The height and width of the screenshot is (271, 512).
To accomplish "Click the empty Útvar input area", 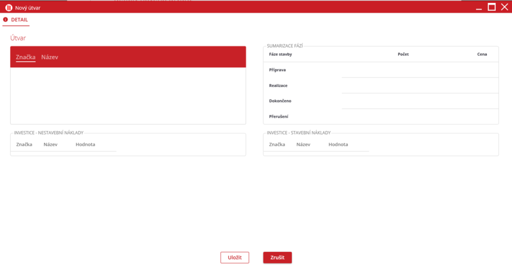I will (x=128, y=95).
